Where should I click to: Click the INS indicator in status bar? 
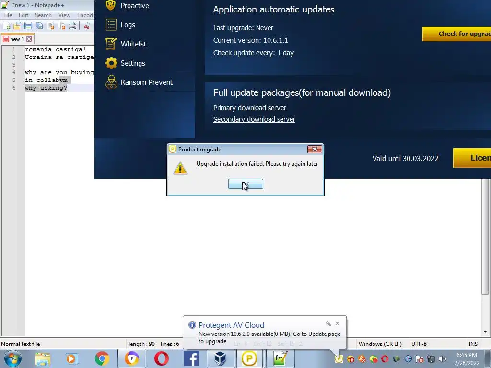(473, 344)
